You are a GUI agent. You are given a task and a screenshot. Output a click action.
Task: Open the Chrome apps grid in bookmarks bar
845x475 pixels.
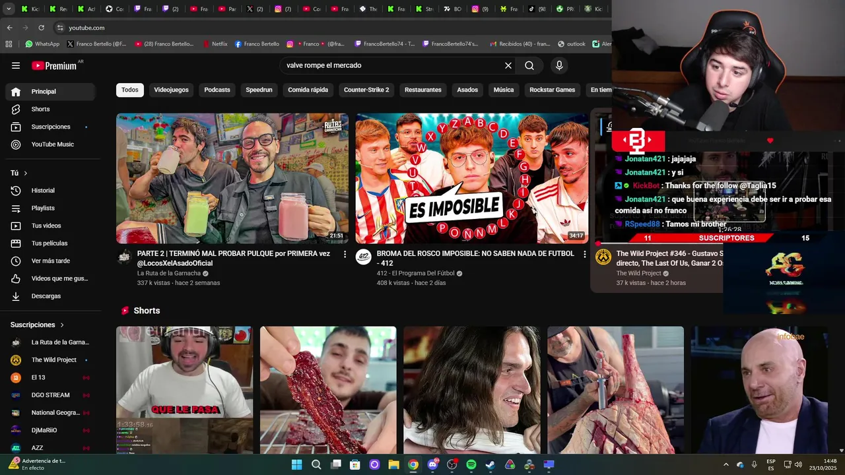tap(9, 44)
